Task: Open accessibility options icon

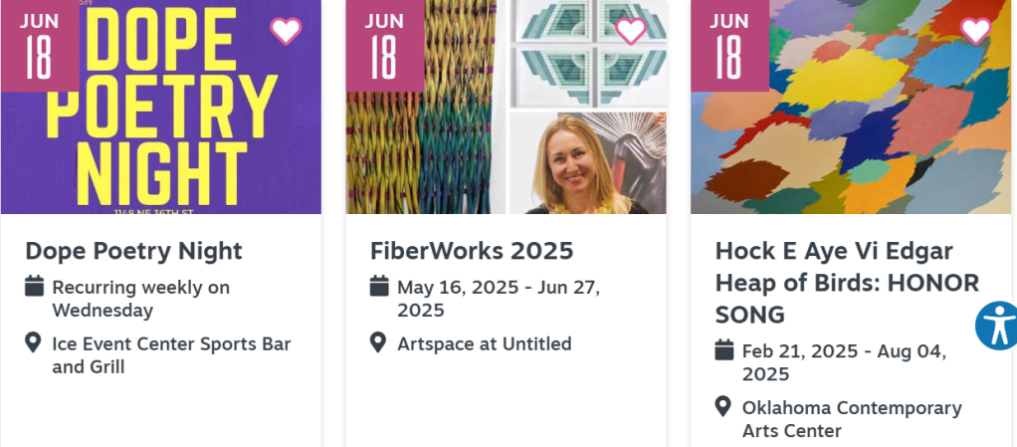Action: point(997,326)
